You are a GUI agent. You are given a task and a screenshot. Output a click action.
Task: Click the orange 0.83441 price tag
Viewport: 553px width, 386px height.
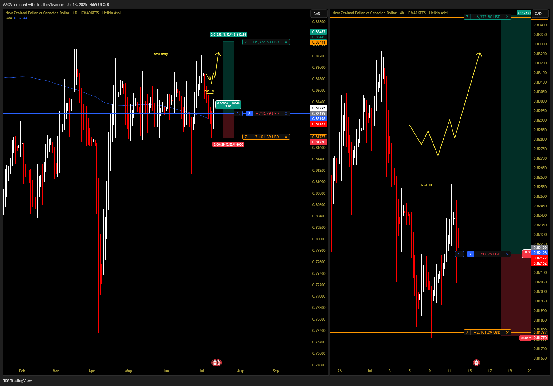319,42
